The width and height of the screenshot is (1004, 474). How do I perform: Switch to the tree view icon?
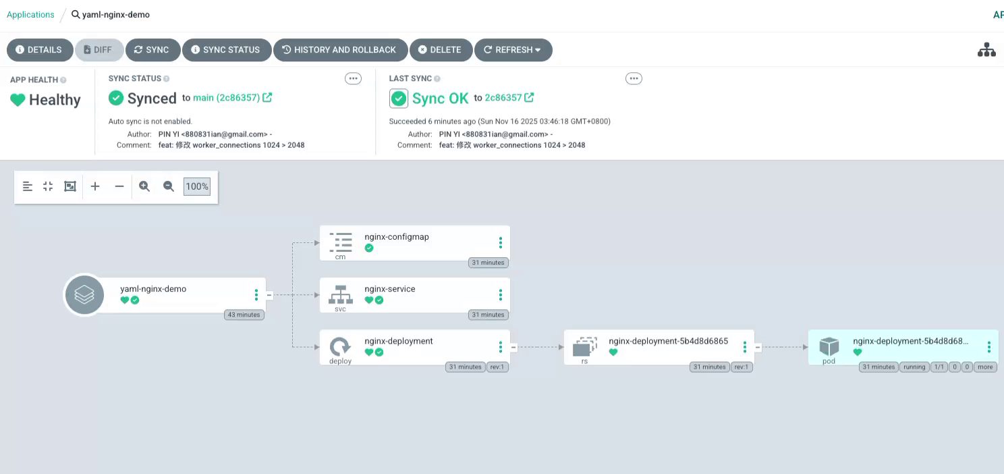(986, 50)
